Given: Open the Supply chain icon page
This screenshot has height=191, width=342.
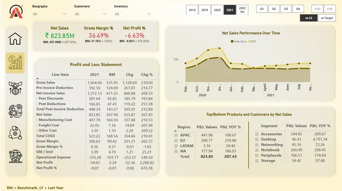Looking at the screenshot, I should 15,133.
